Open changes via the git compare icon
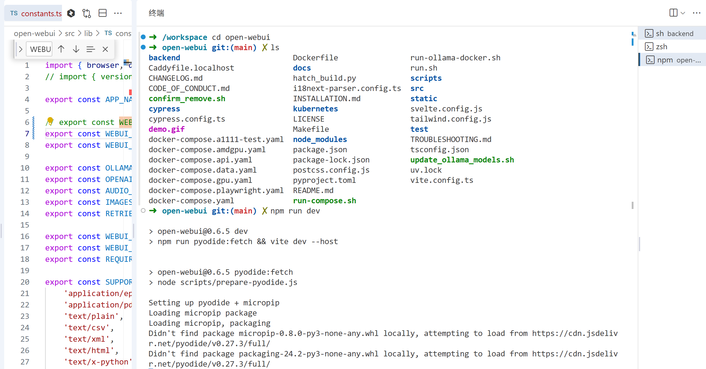 [87, 13]
